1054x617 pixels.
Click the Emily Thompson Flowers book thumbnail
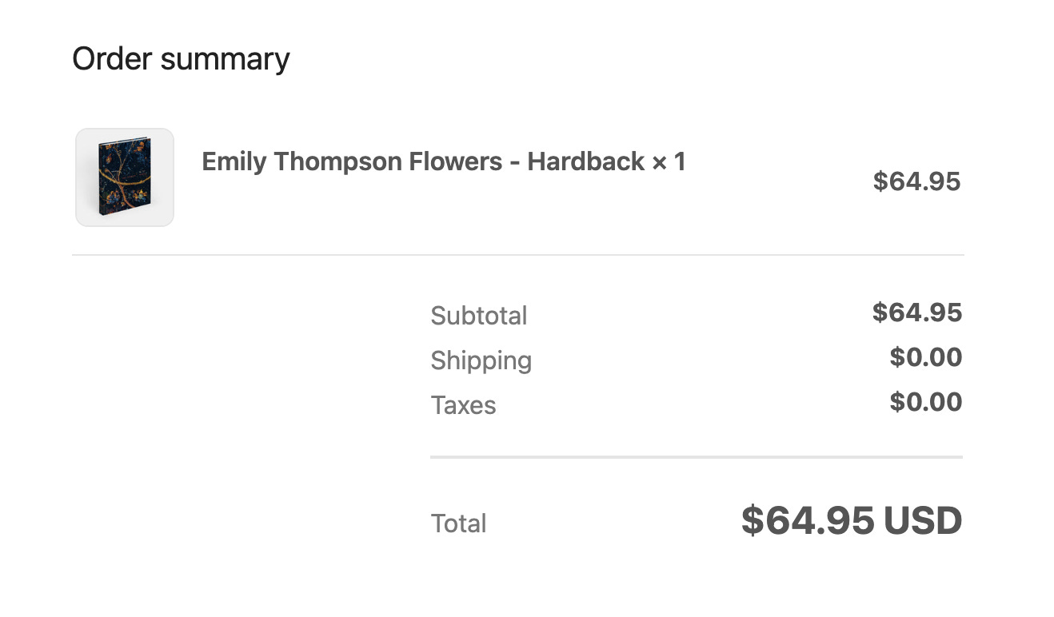point(125,177)
